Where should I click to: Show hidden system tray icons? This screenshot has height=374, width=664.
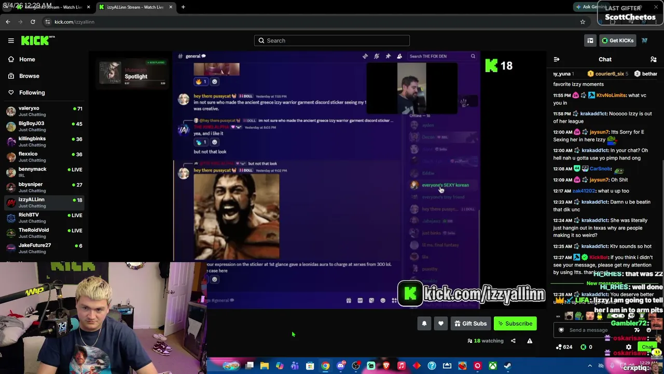click(x=590, y=366)
